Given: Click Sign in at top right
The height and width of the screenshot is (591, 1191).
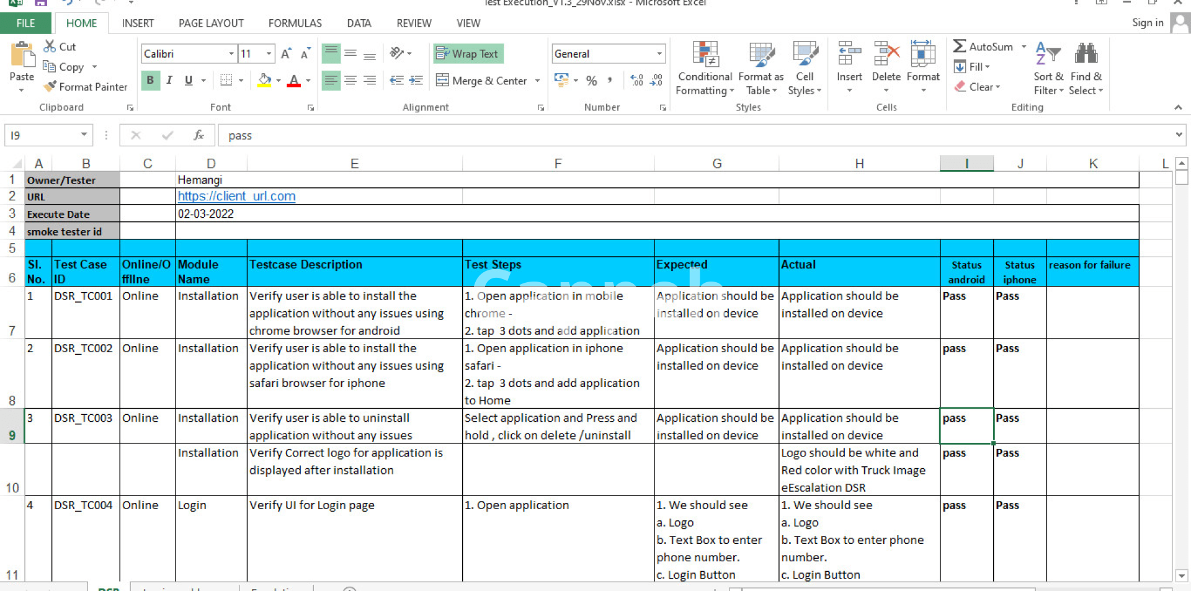Looking at the screenshot, I should coord(1147,23).
